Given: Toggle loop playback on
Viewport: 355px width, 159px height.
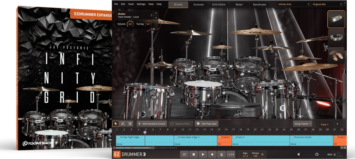Looking at the screenshot, I should (185, 155).
